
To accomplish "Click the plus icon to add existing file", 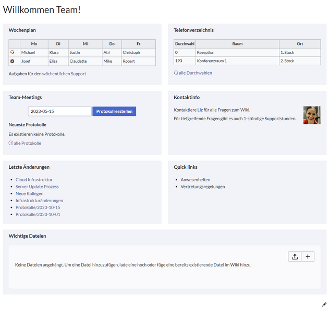I will pyautogui.click(x=308, y=257).
